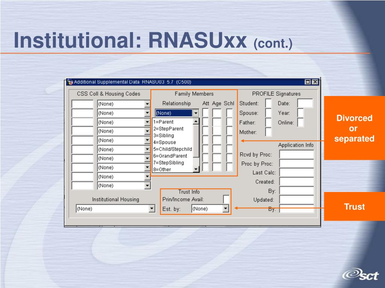Open the second CSS housing code dropdown
The height and width of the screenshot is (288, 385).
pyautogui.click(x=147, y=113)
